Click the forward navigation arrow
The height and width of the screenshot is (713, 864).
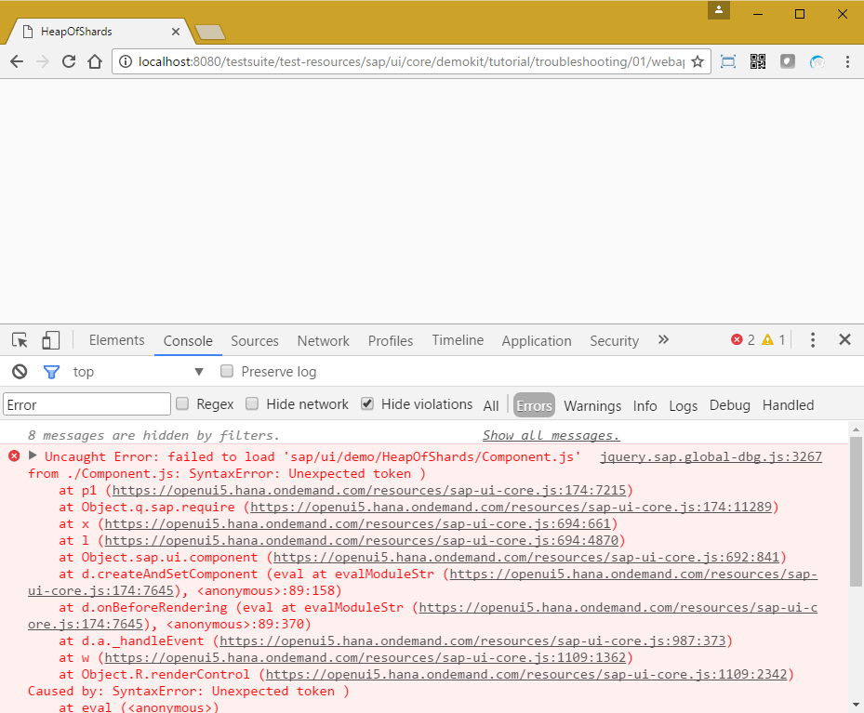coord(43,61)
